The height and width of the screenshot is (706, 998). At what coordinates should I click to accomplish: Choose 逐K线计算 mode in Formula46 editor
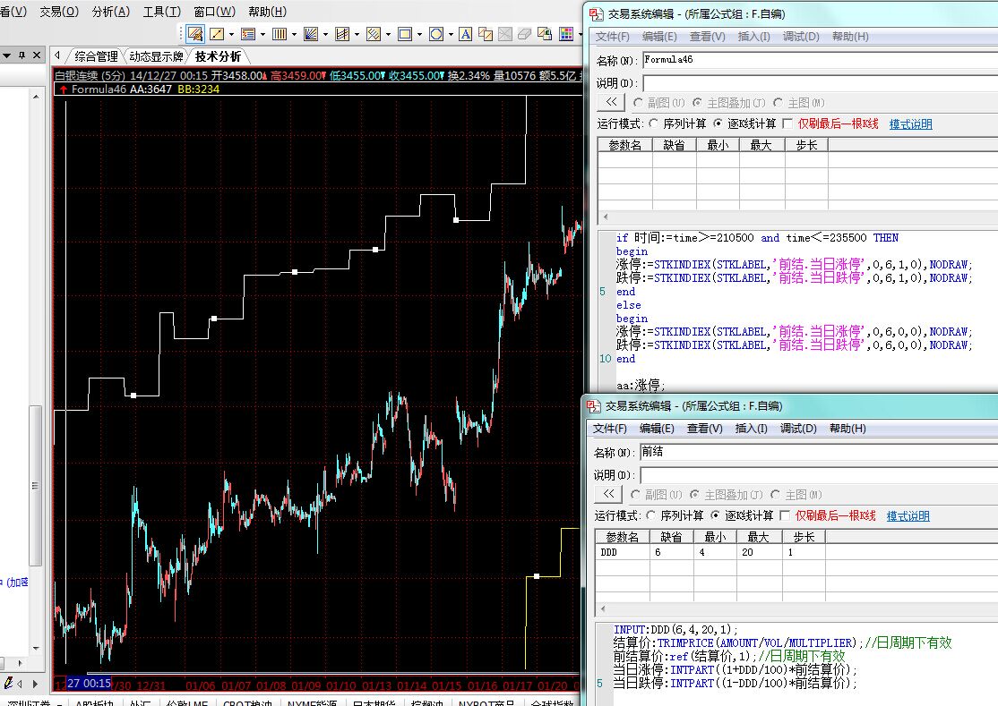click(x=718, y=123)
